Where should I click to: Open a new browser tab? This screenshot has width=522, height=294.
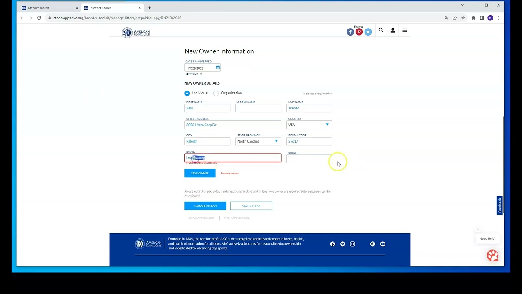149,8
